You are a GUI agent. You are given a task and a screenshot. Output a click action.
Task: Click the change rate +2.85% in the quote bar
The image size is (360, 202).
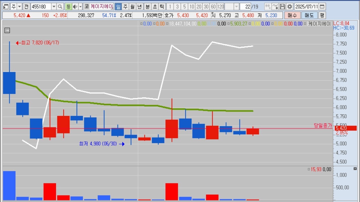tap(60, 15)
